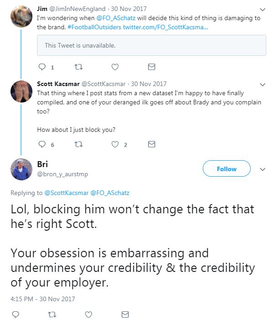Retweet Jim's tweet
The image size is (279, 325).
tap(78, 67)
